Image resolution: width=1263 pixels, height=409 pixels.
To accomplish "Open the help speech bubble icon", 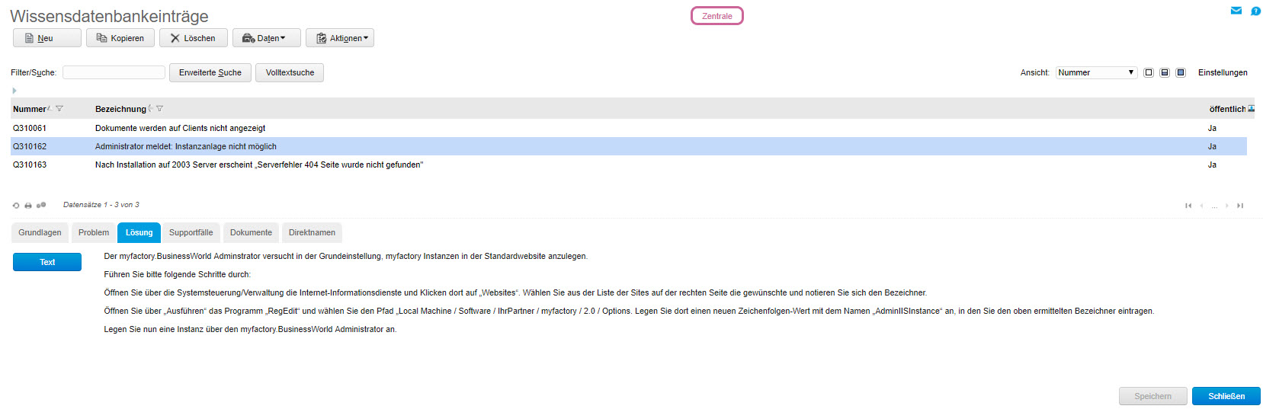I will [x=1255, y=11].
